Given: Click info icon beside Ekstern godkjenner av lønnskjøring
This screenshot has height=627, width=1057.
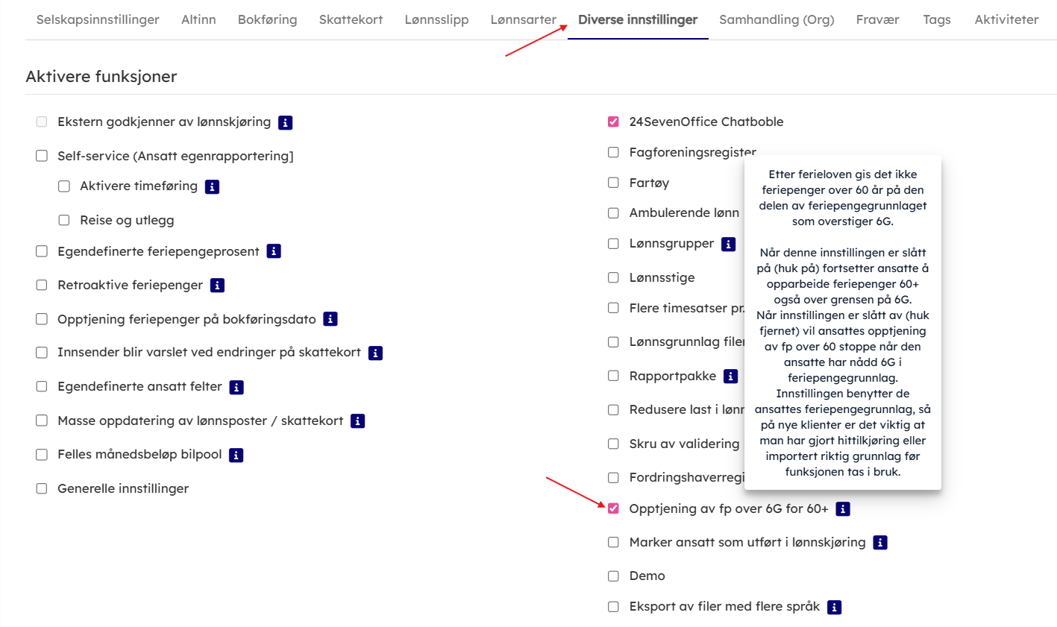Looking at the screenshot, I should pos(285,122).
